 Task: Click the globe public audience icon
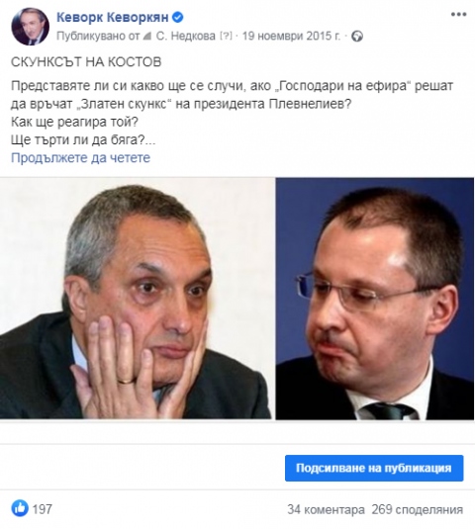pos(357,37)
